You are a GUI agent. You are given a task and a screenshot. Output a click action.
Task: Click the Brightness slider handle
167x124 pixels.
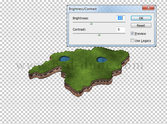pyautogui.click(x=91, y=24)
